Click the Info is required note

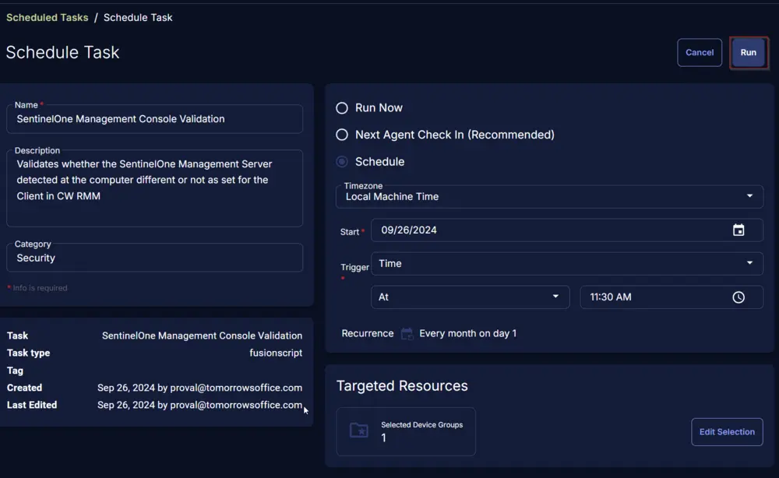tap(37, 288)
